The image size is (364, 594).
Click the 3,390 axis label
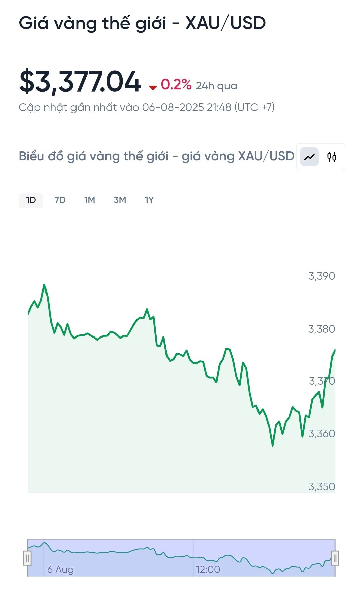[x=322, y=276]
